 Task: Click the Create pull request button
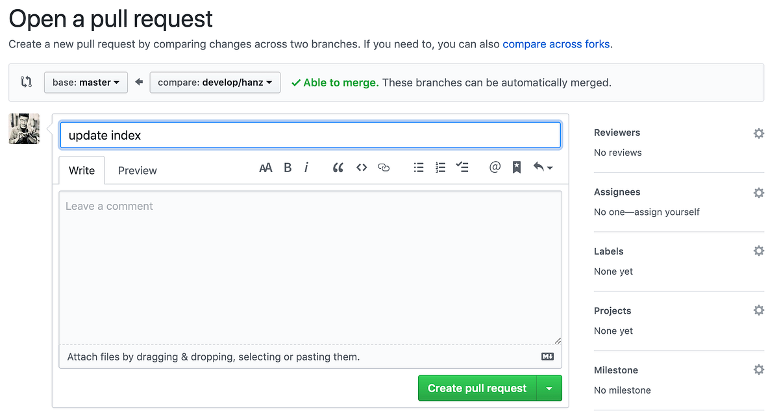(x=477, y=388)
